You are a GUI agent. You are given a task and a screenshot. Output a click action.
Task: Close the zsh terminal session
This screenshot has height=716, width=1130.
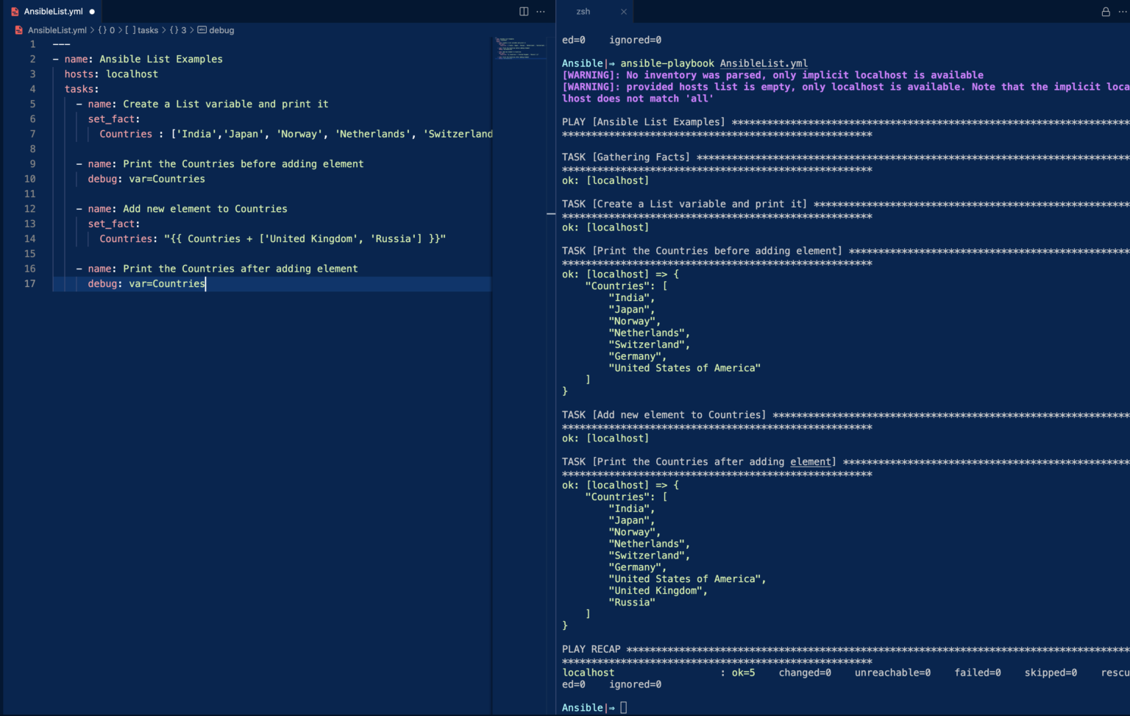625,12
